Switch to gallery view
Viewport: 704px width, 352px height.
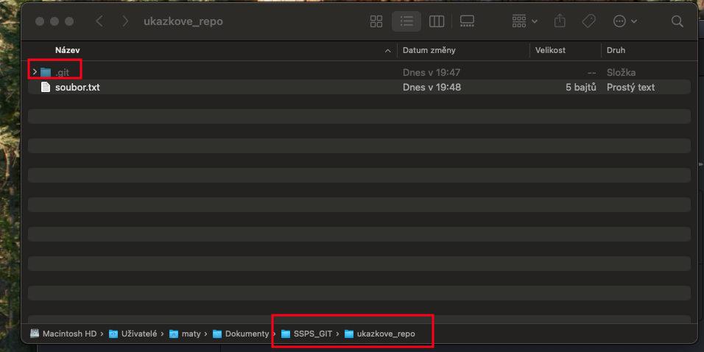coord(467,21)
